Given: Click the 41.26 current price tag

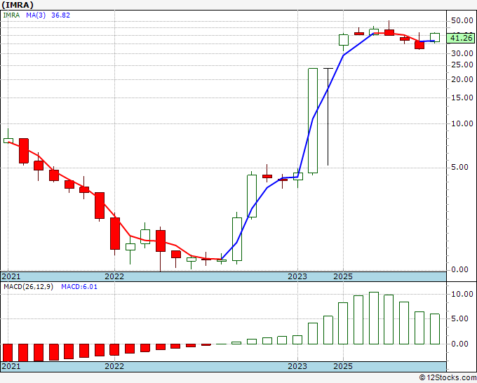Looking at the screenshot, I should point(461,38).
